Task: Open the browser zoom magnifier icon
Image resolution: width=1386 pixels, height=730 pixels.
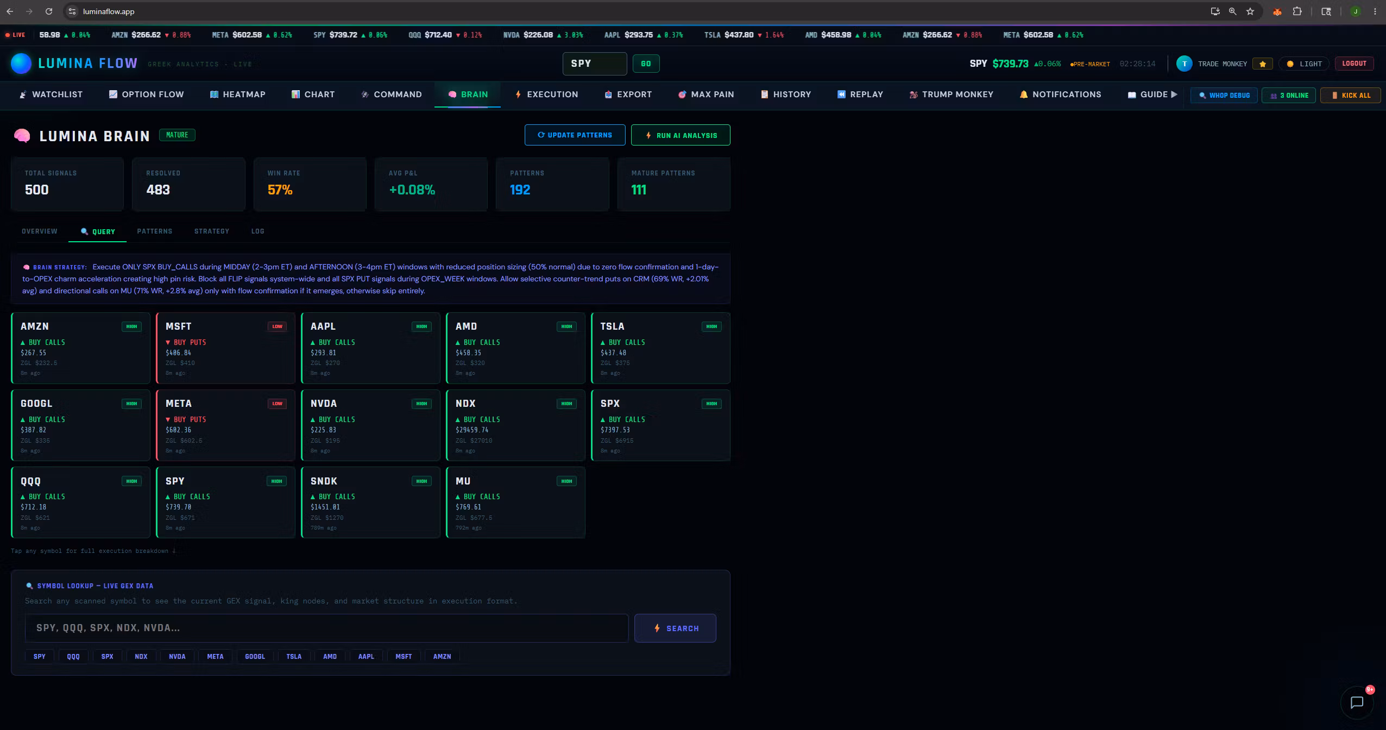Action: pyautogui.click(x=1233, y=11)
